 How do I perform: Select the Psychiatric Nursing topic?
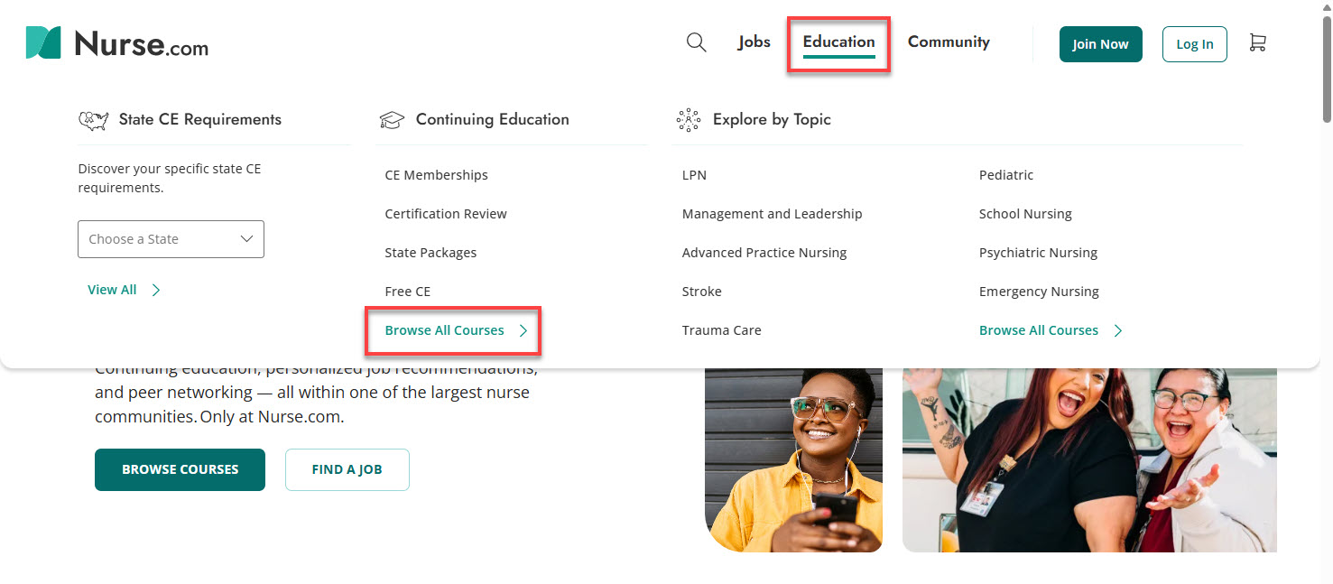(1038, 252)
